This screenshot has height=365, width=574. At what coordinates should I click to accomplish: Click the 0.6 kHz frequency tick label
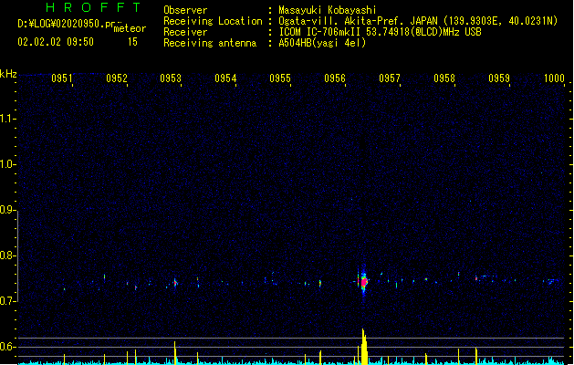[7, 347]
